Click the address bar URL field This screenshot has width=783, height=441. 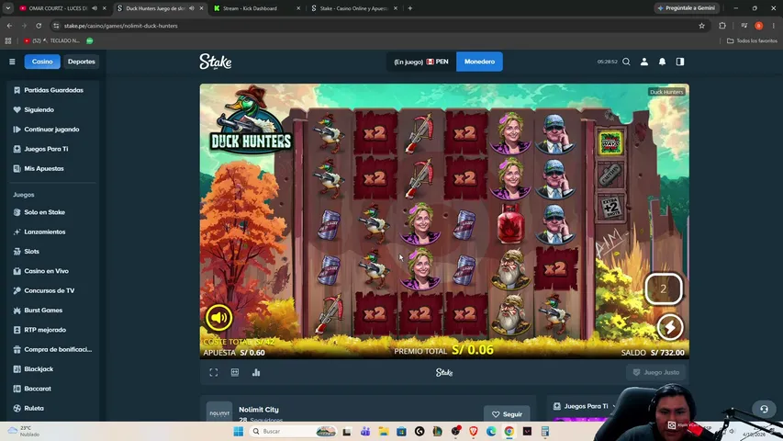tap(375, 26)
